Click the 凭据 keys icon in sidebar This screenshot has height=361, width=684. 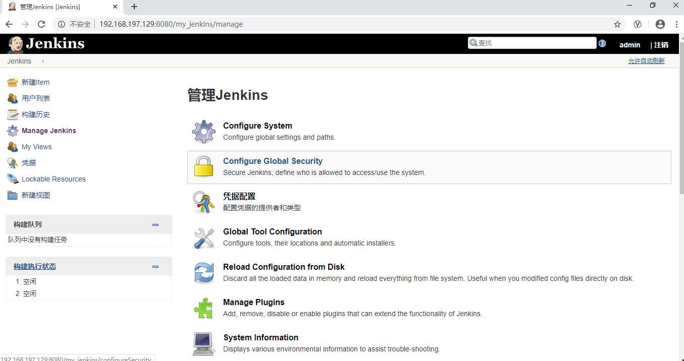(13, 163)
